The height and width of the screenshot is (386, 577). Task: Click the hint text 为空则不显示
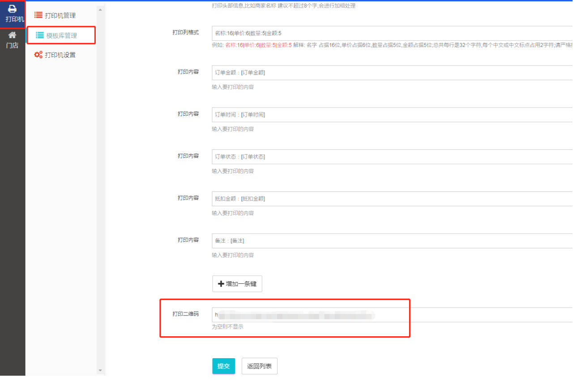click(228, 327)
